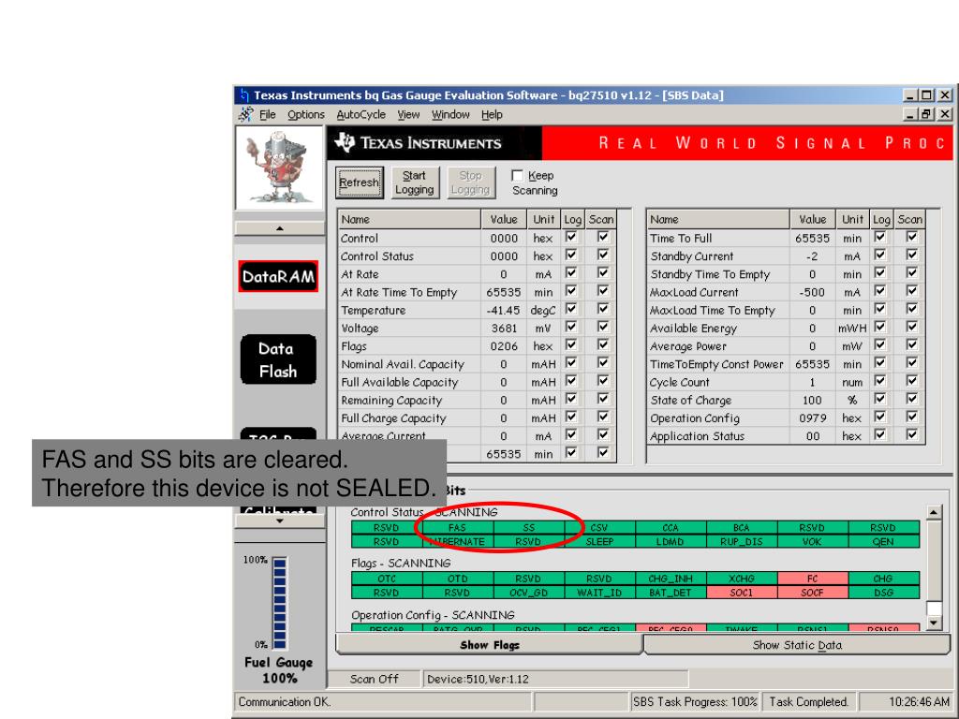Click the MaxLoad Current value -500
This screenshot has width=959, height=719.
click(812, 292)
